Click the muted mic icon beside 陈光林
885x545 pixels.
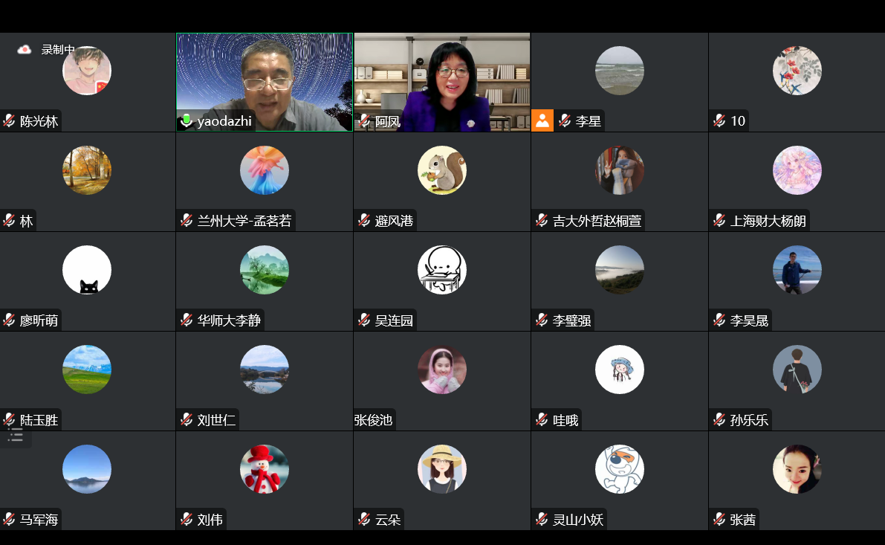(10, 121)
